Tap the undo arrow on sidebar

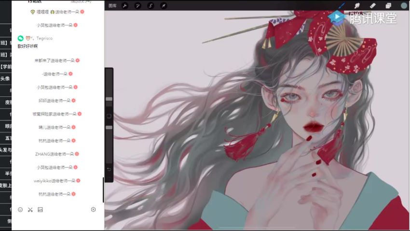tap(109, 170)
